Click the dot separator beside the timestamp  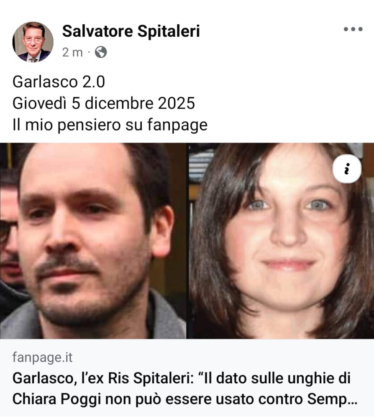coord(89,52)
